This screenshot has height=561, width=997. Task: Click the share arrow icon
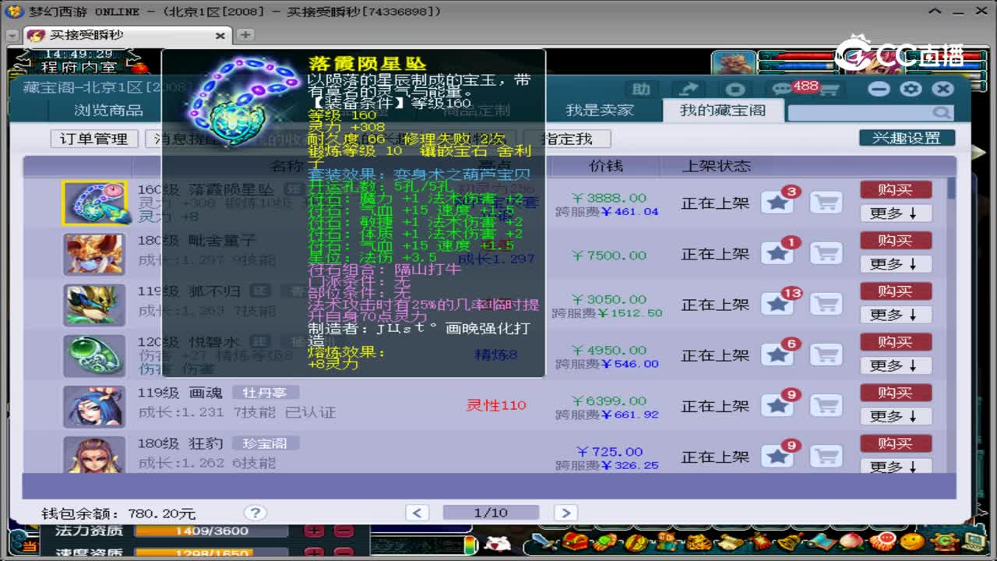pos(689,89)
